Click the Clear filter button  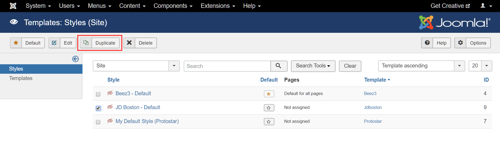click(x=350, y=66)
